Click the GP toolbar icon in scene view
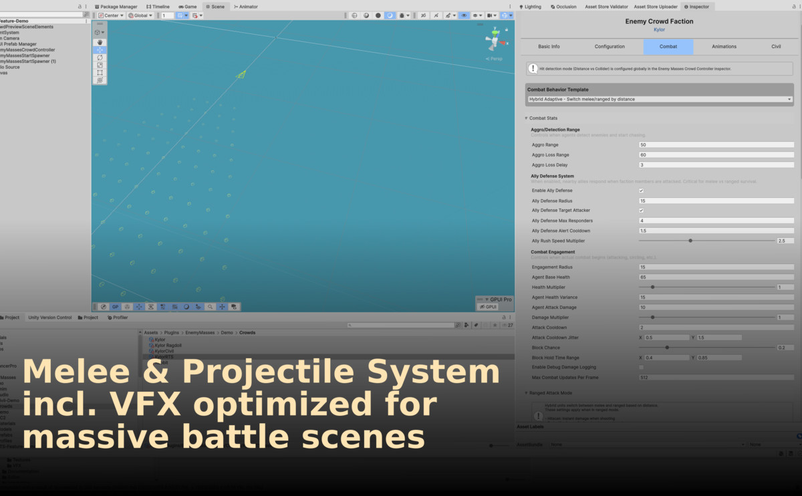 [x=115, y=306]
